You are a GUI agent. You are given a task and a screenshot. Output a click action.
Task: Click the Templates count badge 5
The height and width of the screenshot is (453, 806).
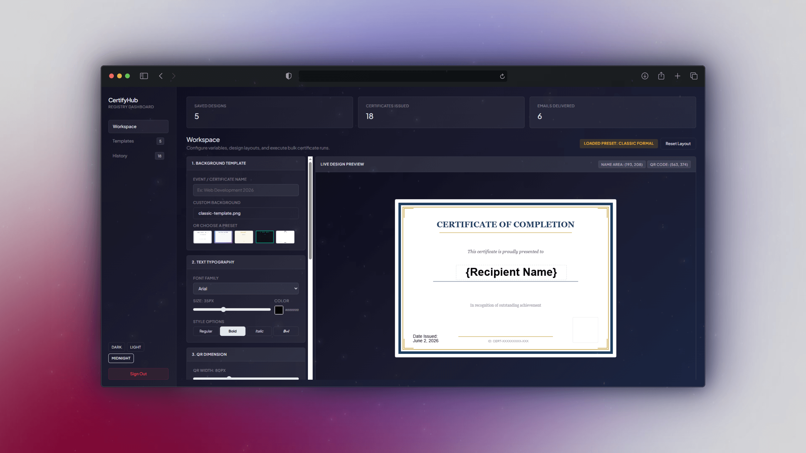click(160, 141)
